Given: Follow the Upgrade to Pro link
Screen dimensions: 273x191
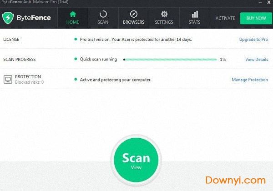Looking at the screenshot, I should [253, 40].
